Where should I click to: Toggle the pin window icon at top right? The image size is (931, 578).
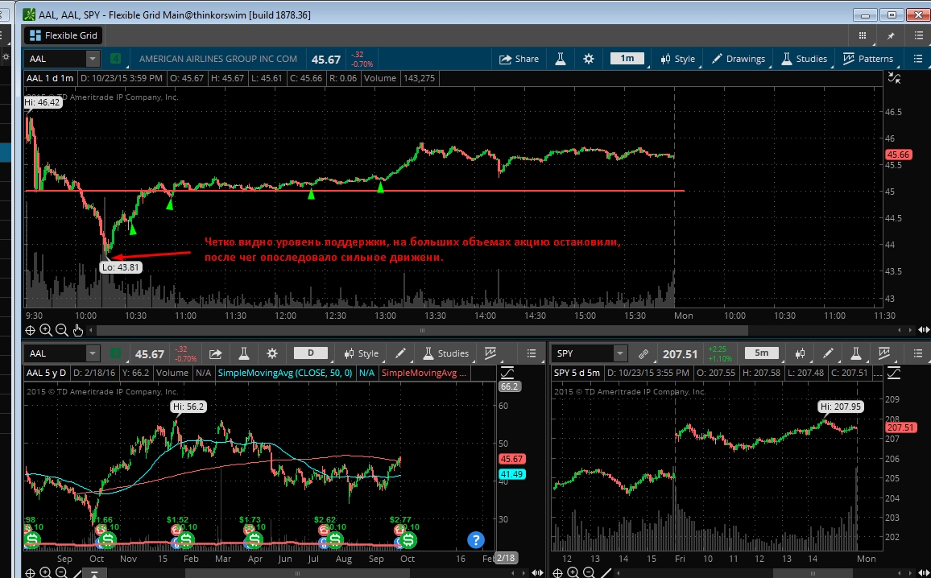coord(891,35)
